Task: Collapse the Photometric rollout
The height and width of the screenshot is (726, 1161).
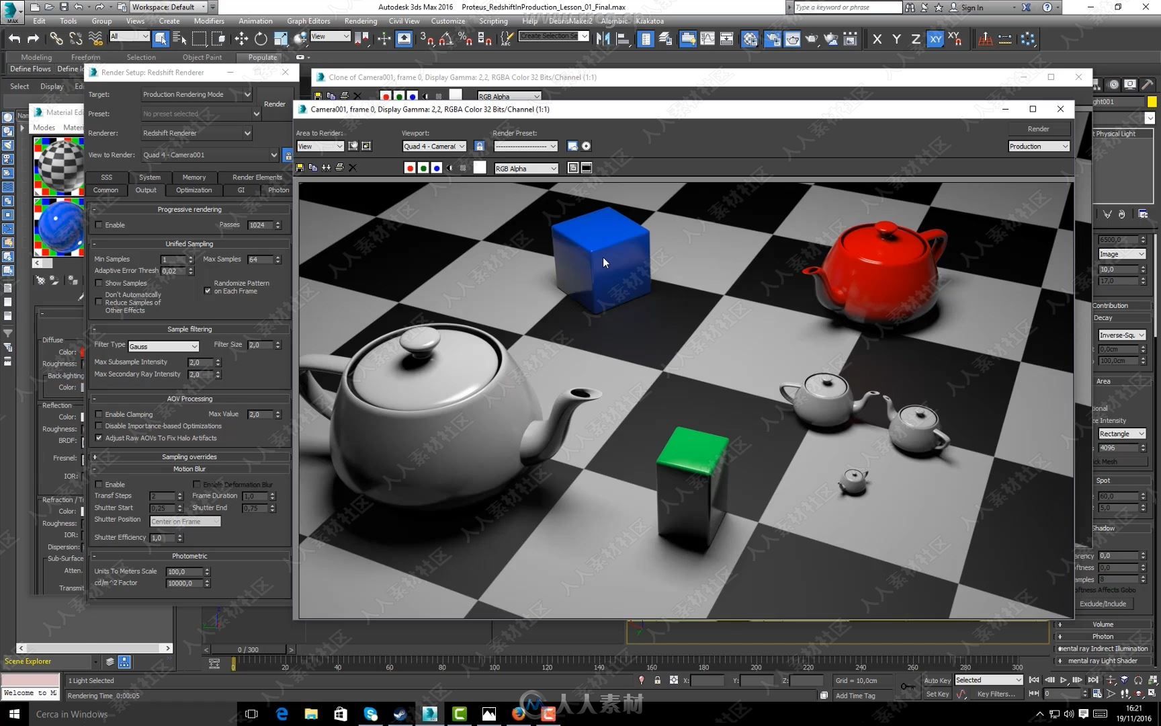Action: [x=189, y=556]
